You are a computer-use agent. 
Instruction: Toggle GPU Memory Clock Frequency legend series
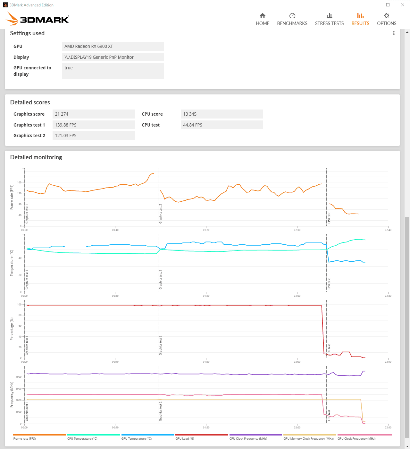pyautogui.click(x=309, y=437)
